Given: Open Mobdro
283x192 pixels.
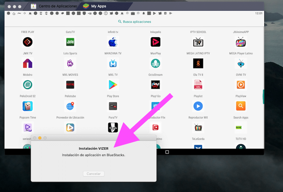Looking at the screenshot, I should [x=27, y=64].
